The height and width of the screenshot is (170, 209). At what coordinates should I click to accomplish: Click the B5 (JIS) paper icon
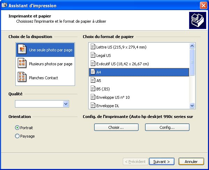93,88
